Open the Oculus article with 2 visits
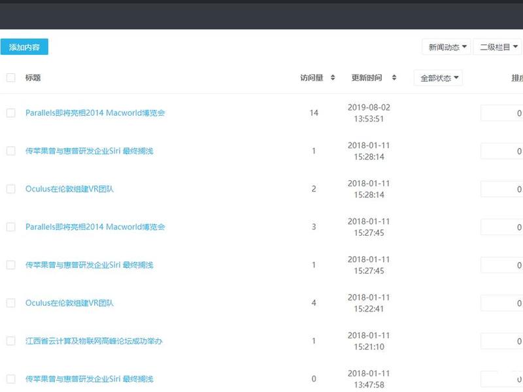This screenshot has width=523, height=392. [69, 189]
